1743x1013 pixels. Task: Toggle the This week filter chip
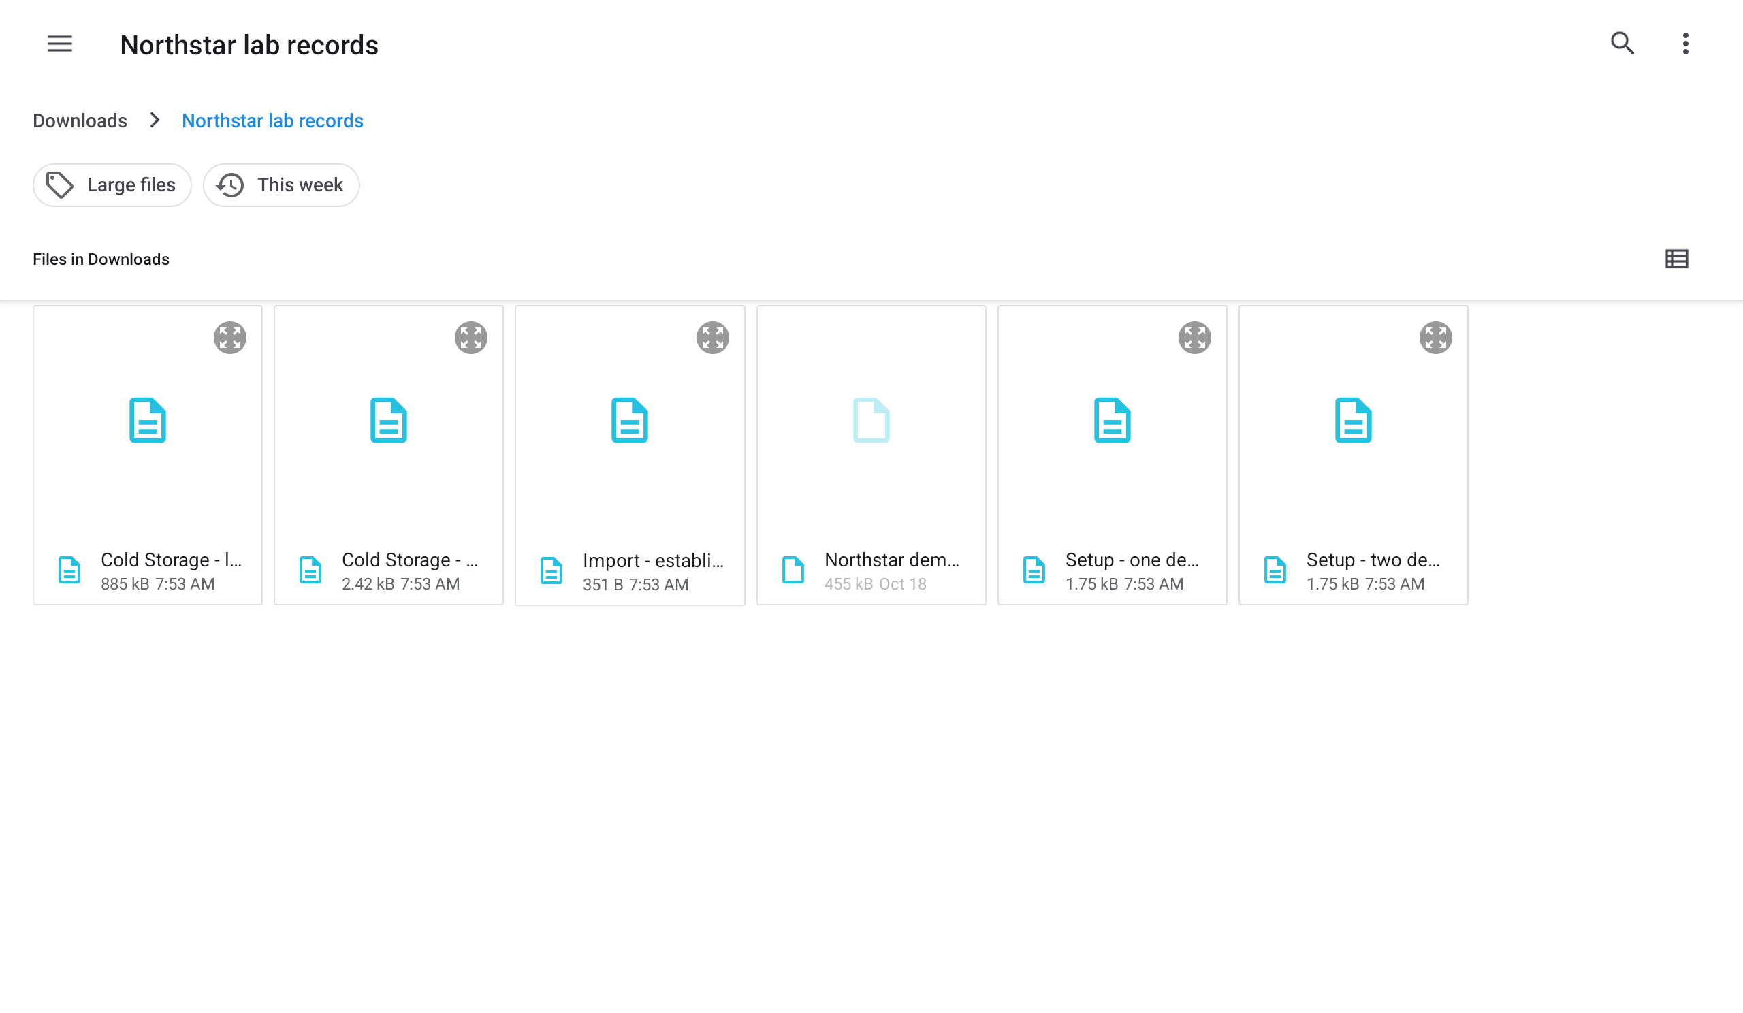click(281, 185)
